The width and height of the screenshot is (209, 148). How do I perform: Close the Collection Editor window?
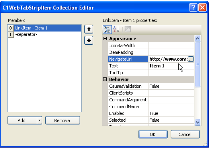(x=202, y=7)
